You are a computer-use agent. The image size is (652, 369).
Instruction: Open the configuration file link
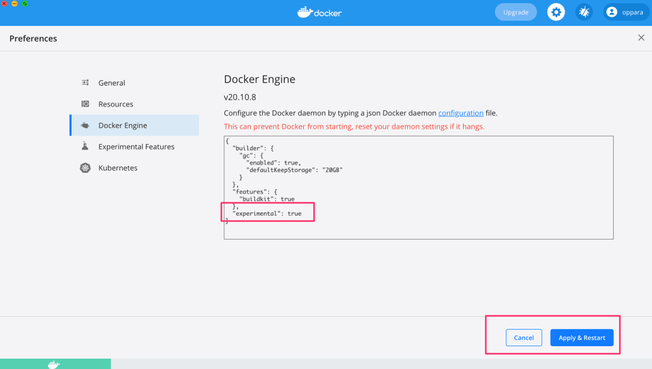tap(461, 113)
